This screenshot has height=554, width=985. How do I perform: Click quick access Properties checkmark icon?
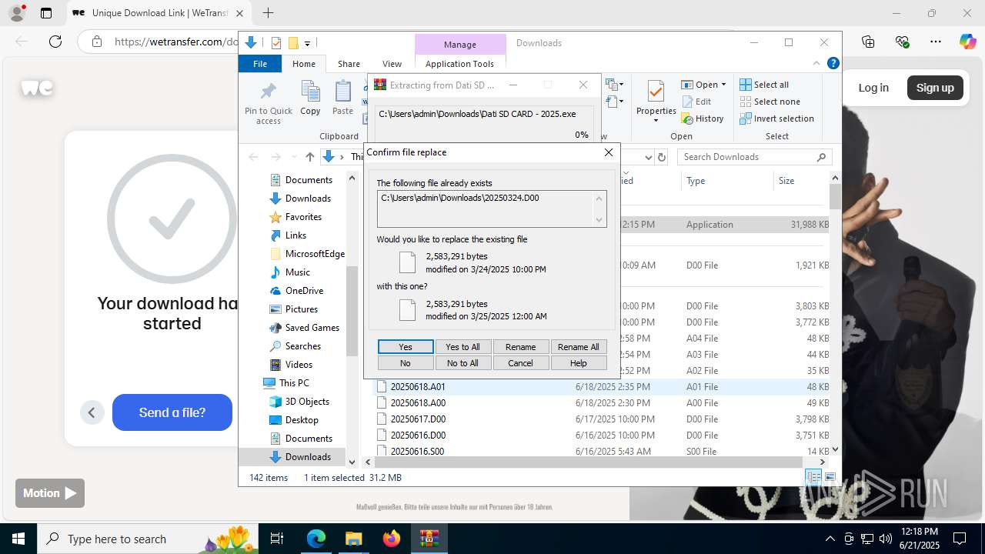(276, 43)
